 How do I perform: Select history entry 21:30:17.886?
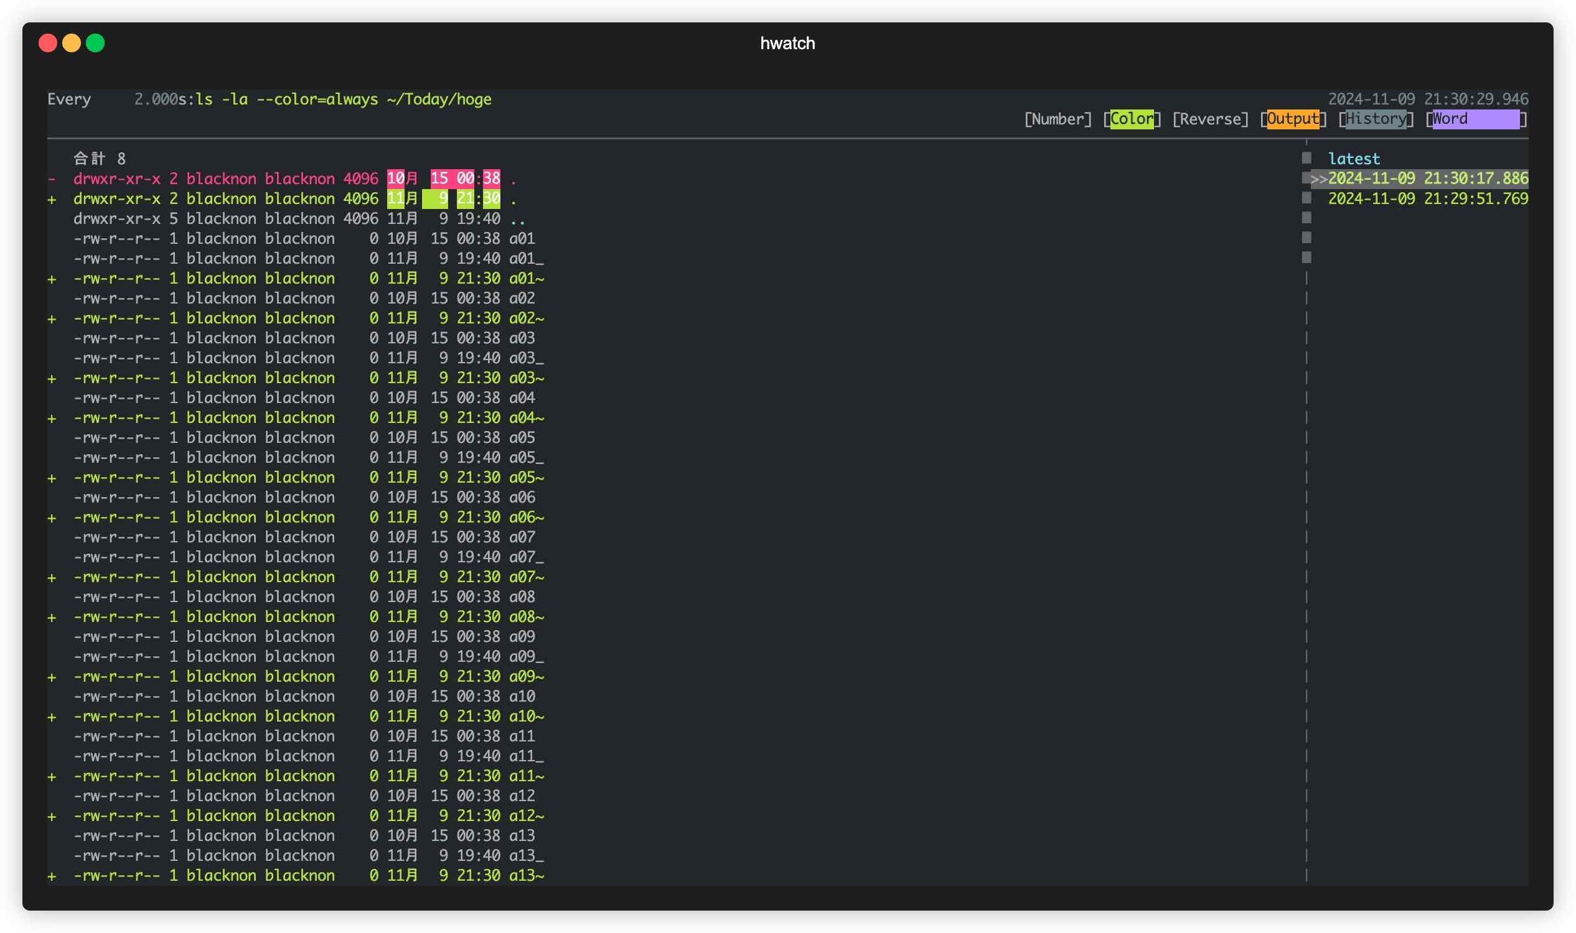click(x=1427, y=179)
